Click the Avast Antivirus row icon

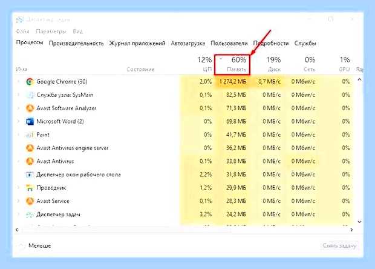(30, 161)
